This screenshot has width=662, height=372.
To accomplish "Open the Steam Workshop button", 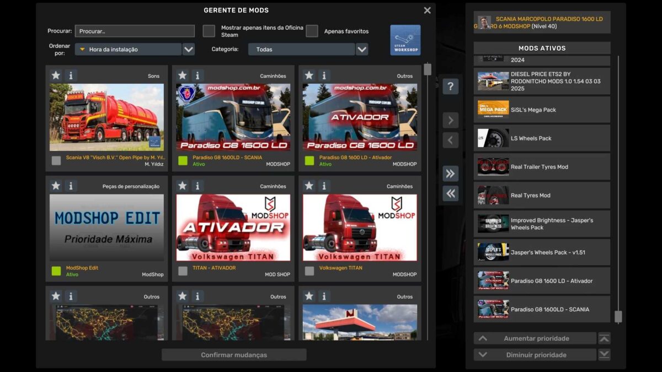I will 405,40.
